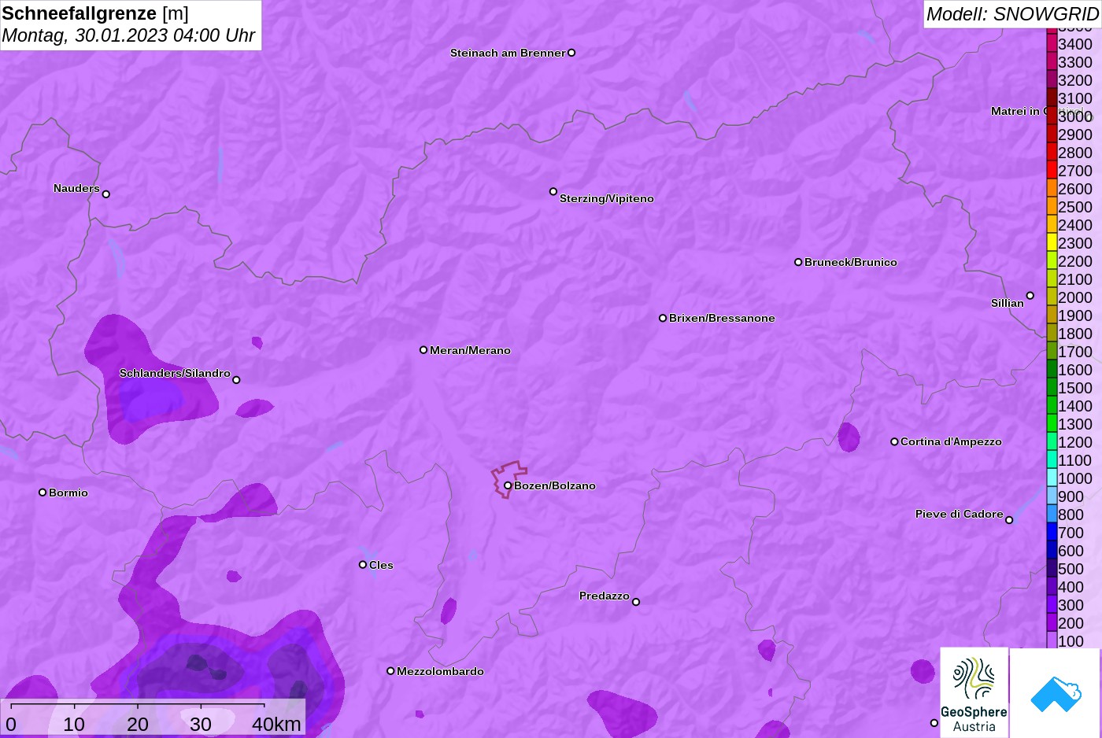Select the Schlanders/Silandro location marker
The height and width of the screenshot is (738, 1102).
click(x=236, y=380)
